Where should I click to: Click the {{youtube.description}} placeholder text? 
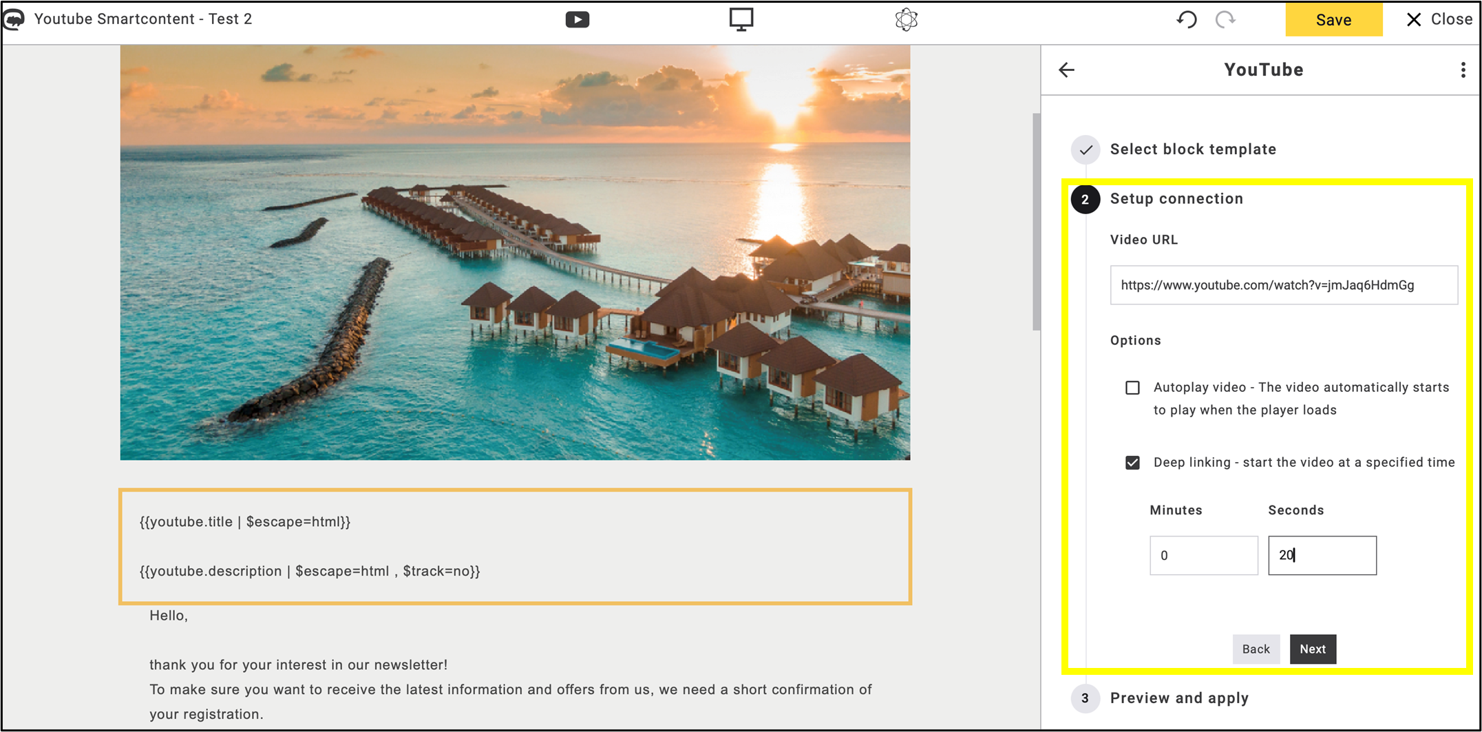(310, 572)
